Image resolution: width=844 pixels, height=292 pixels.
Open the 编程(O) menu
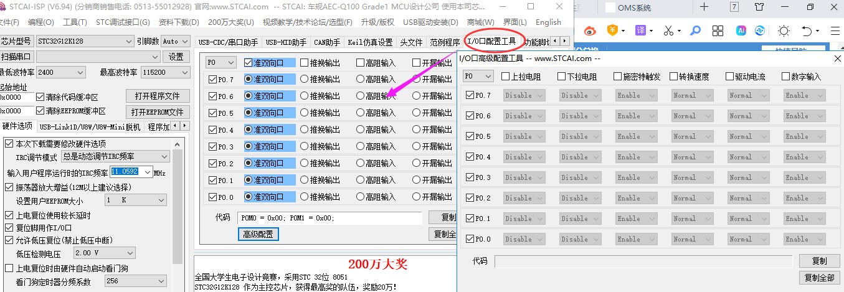click(x=40, y=22)
